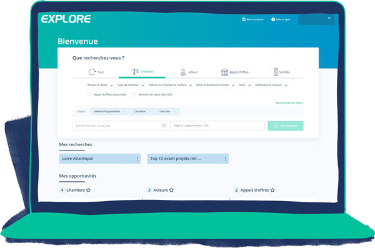Click the Rechercher search button

(286, 126)
